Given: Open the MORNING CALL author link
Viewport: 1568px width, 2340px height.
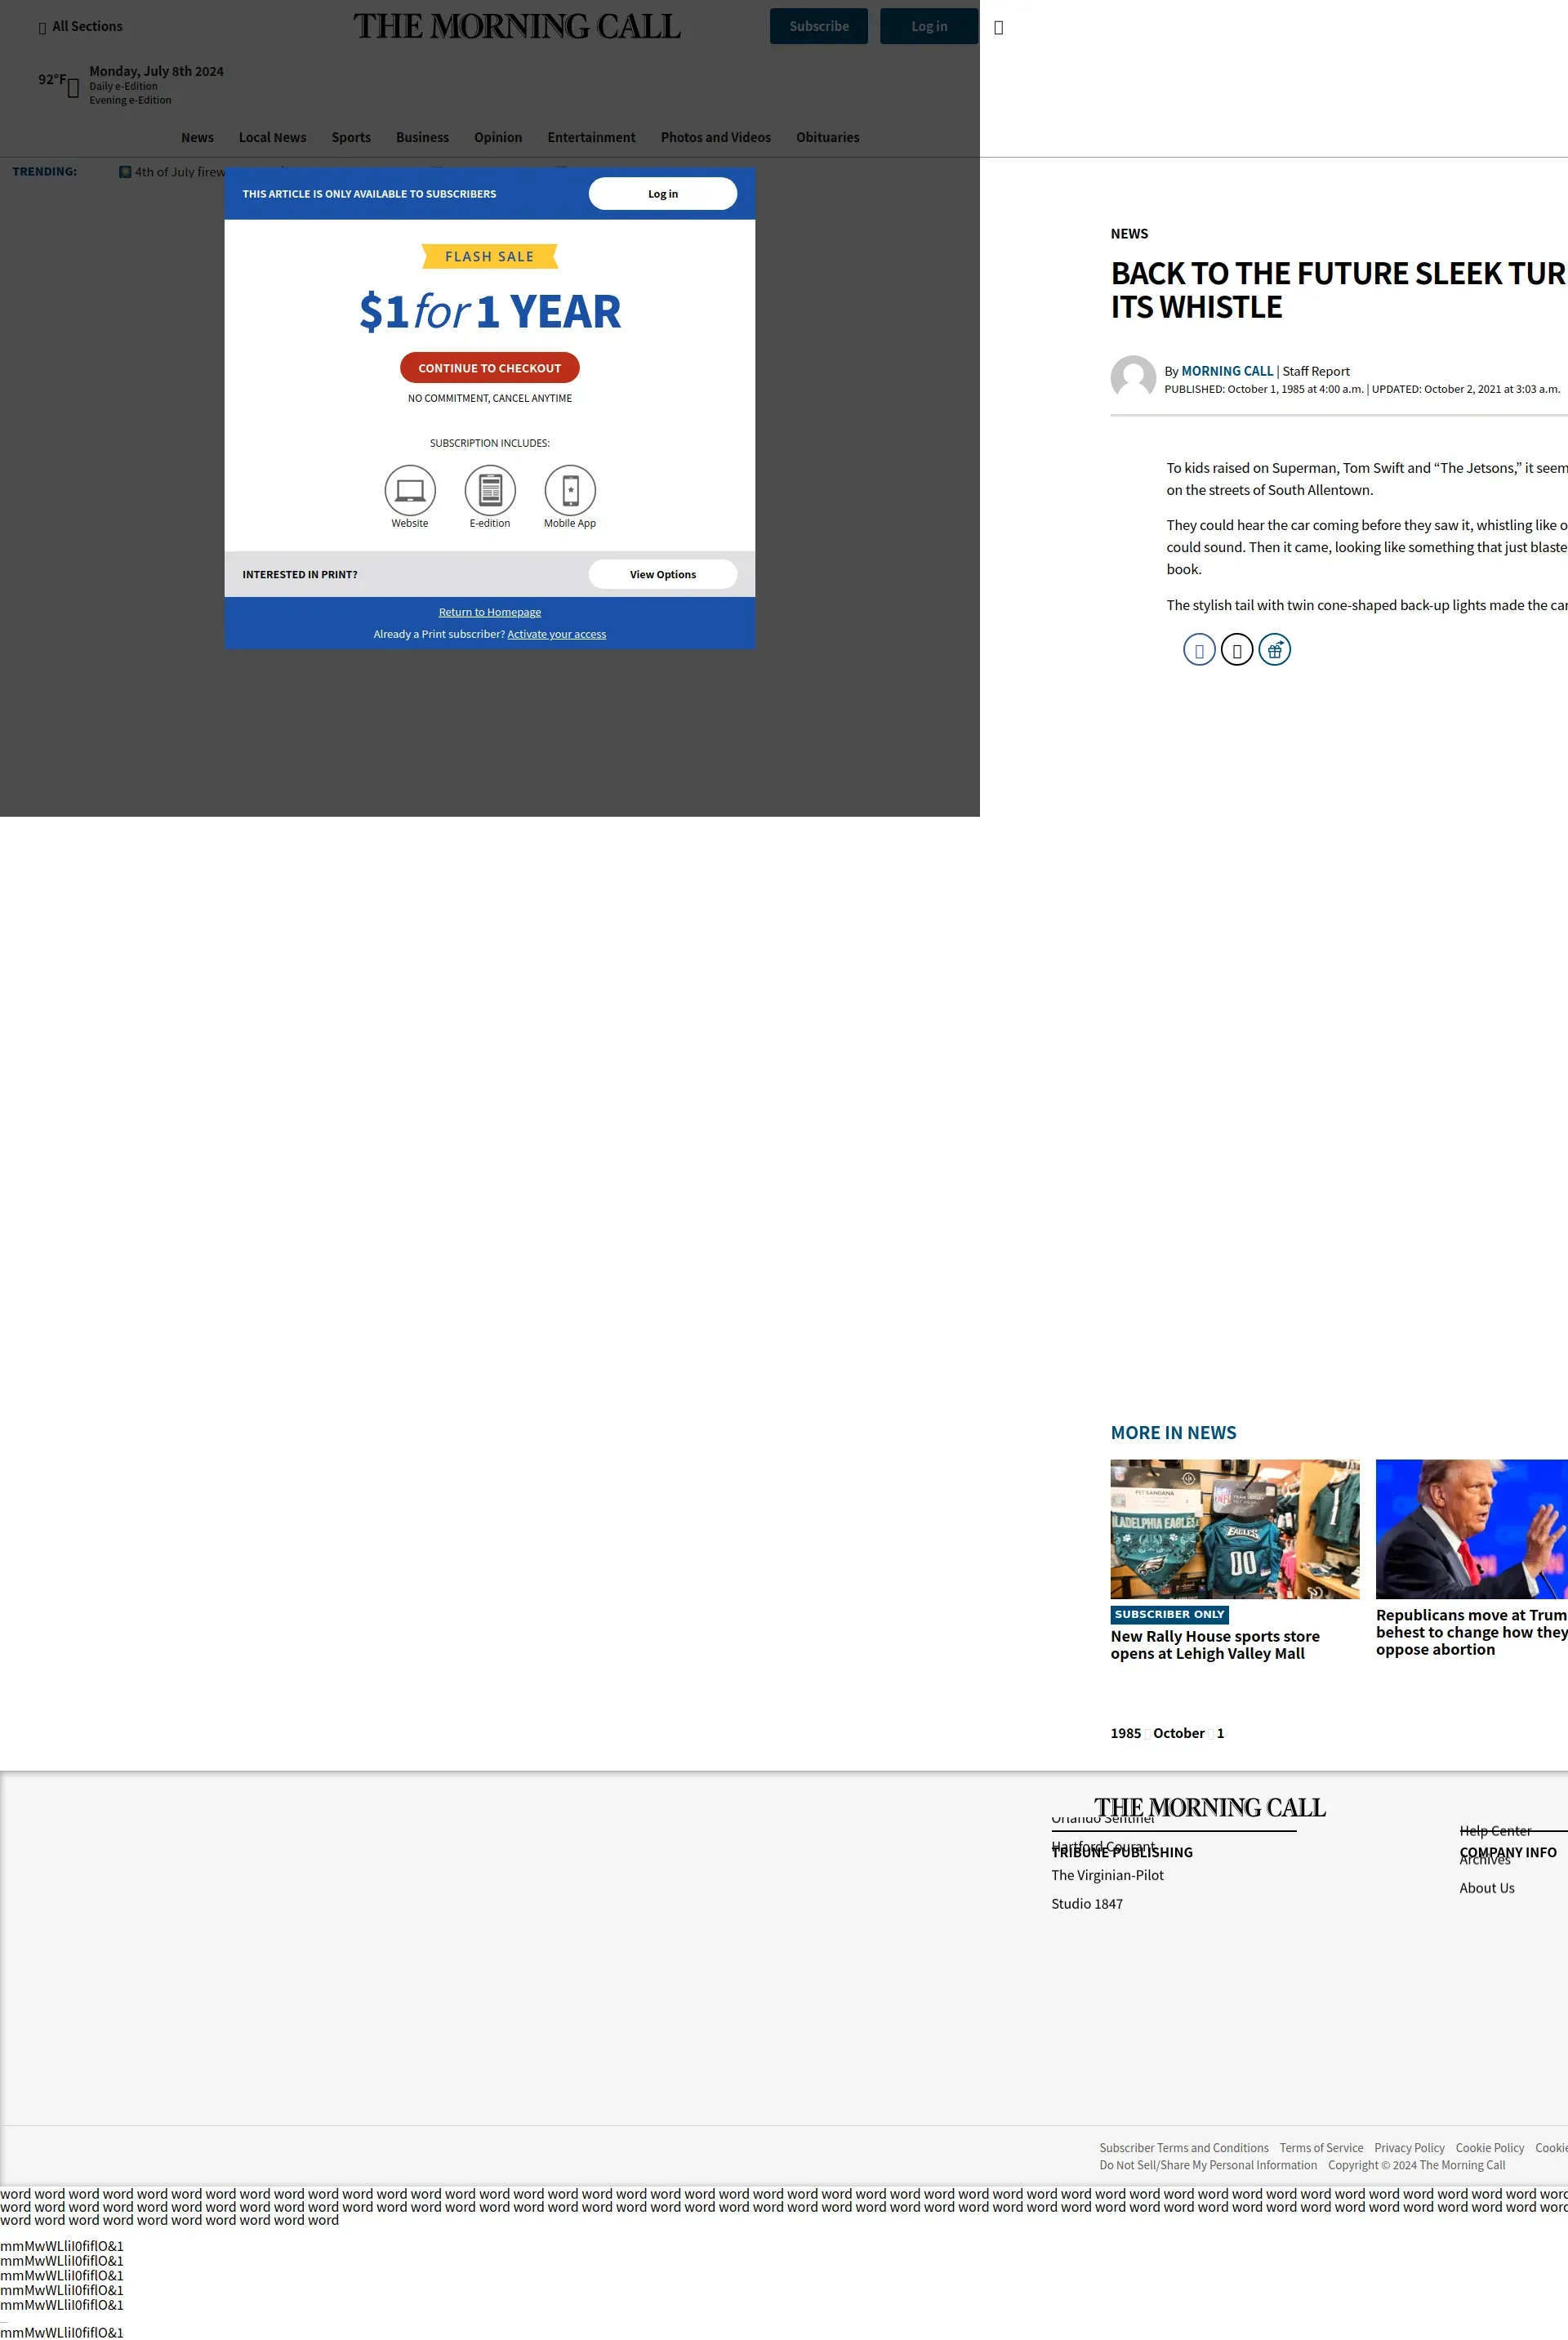Looking at the screenshot, I should (x=1227, y=371).
